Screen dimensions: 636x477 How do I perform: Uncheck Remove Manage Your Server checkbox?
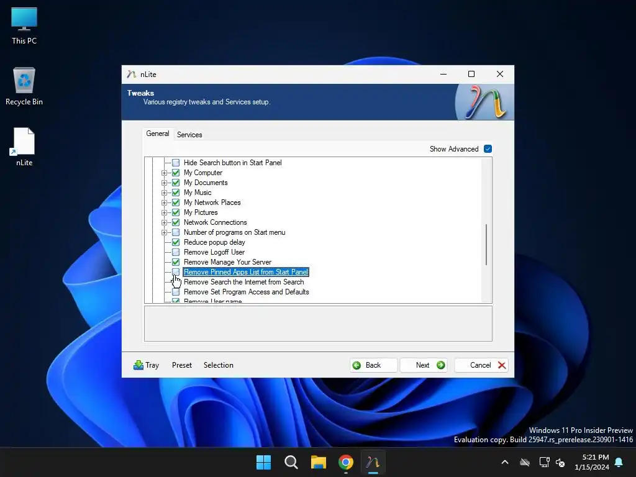[176, 262]
